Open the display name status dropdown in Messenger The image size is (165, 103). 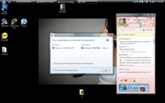(x=137, y=20)
